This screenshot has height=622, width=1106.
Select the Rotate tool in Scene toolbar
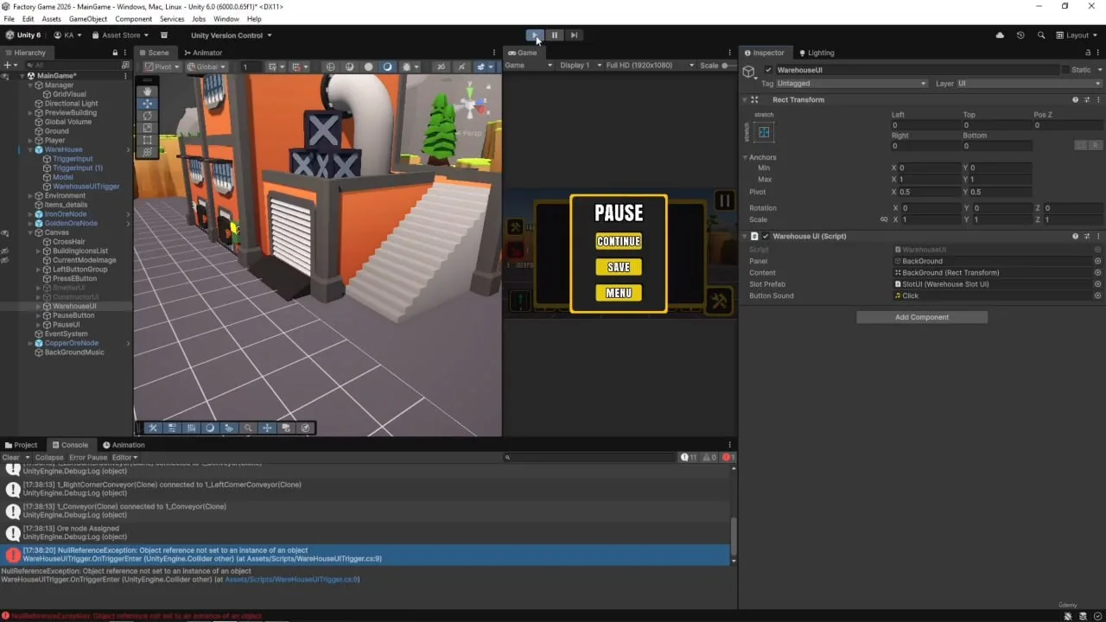coord(148,116)
